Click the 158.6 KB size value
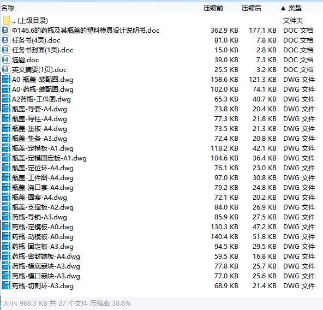Screen dimensions: 323x310 [224, 80]
